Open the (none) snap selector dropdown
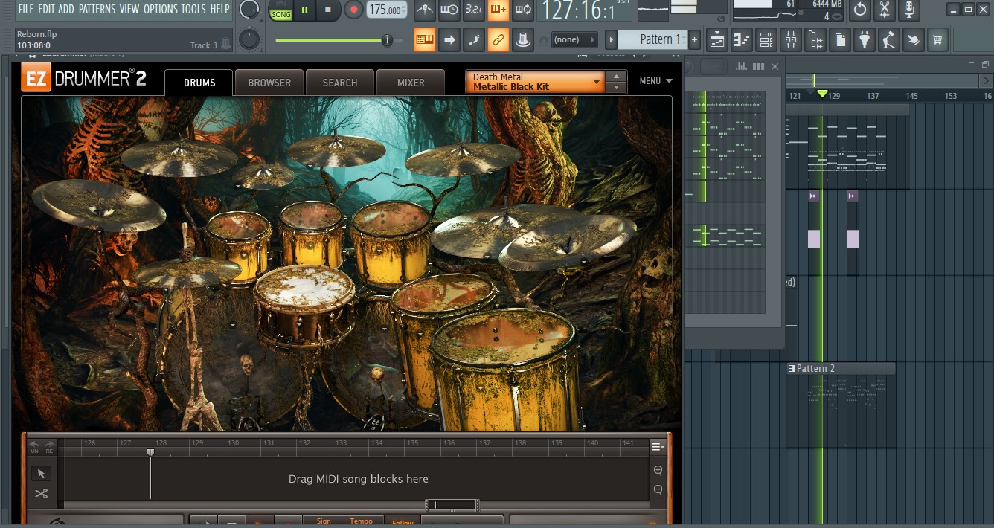Viewport: 994px width, 528px height. [x=575, y=39]
